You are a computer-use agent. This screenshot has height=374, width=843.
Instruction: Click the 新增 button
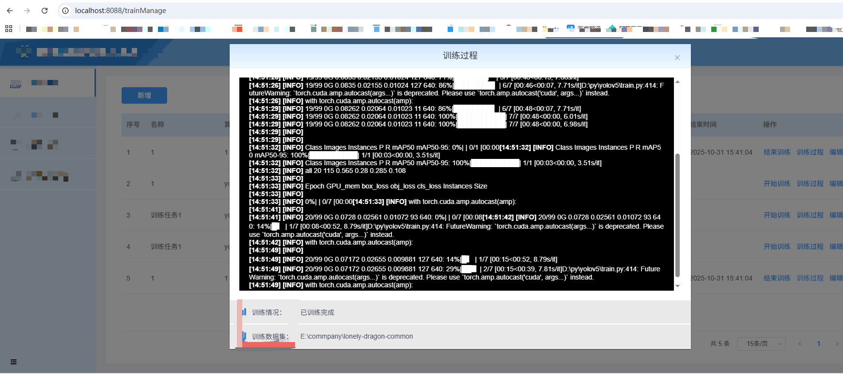point(144,95)
